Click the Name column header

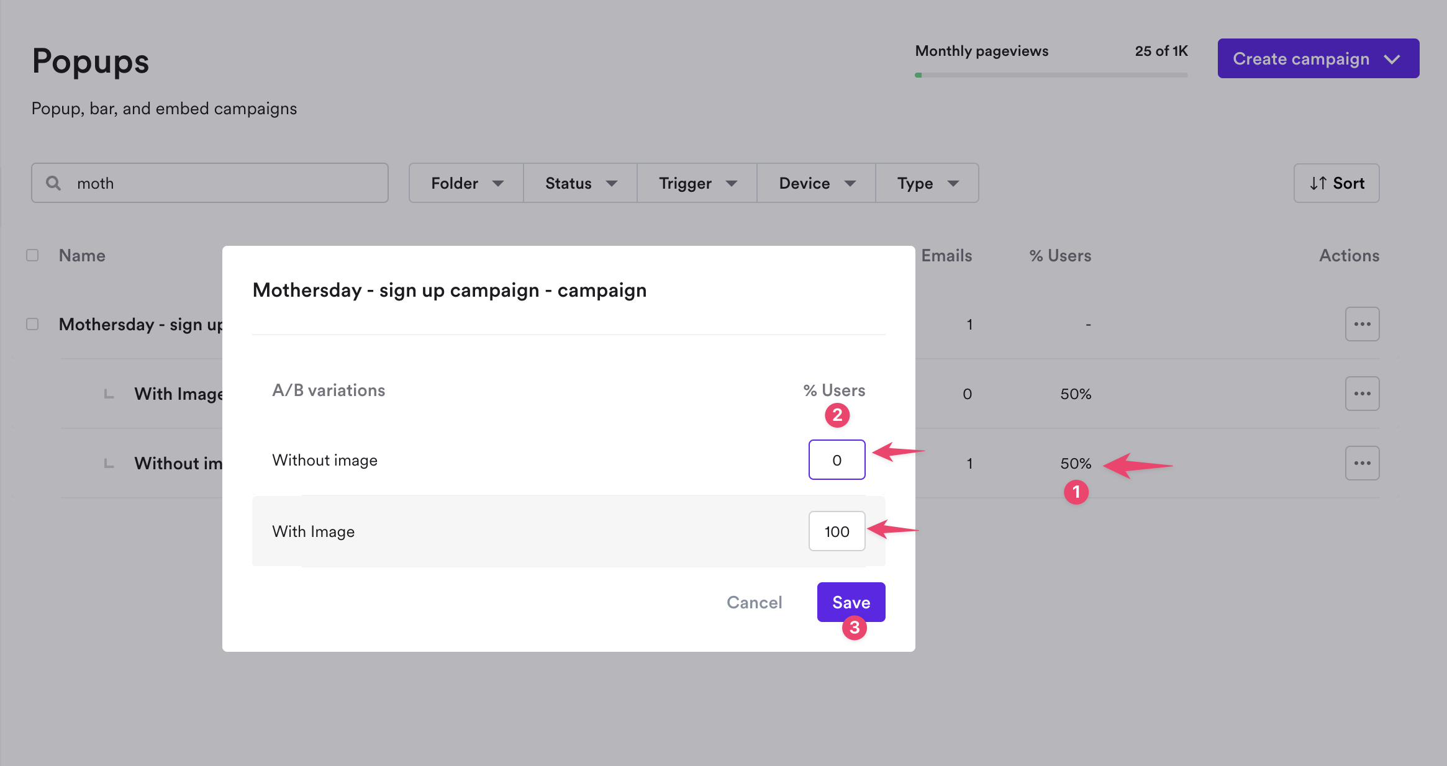(x=82, y=255)
